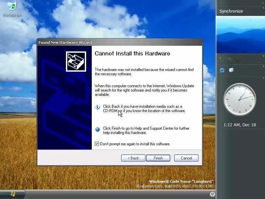The image size is (265, 199).
Task: Click the third notification icon in the sidebar tray tile
Action: 238,59
